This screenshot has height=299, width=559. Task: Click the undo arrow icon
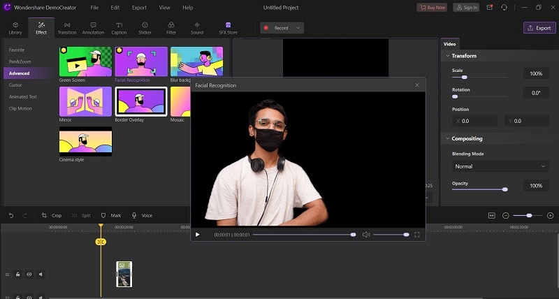click(x=11, y=215)
